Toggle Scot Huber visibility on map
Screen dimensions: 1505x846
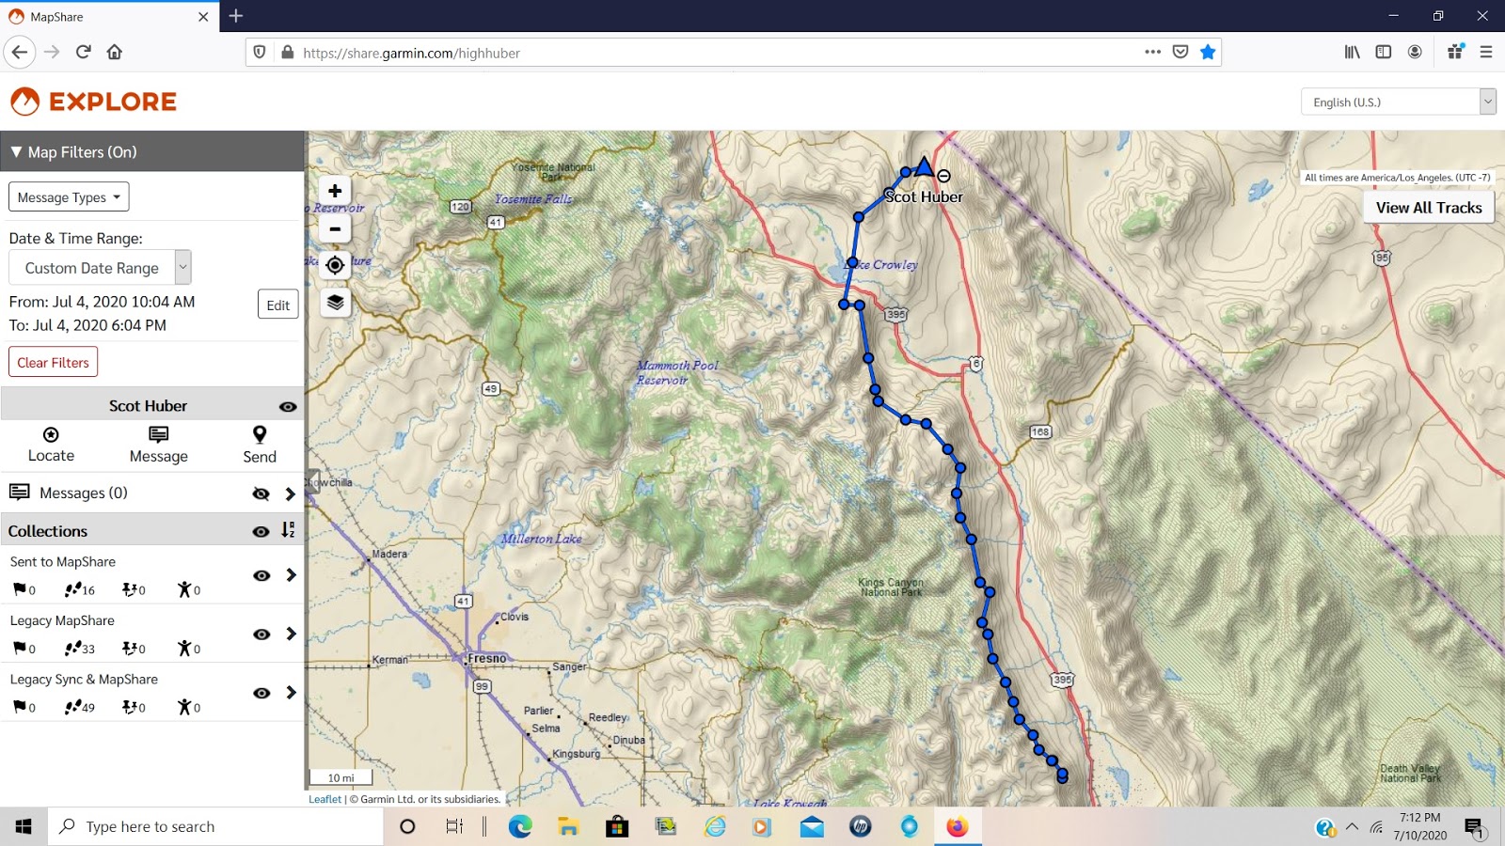tap(288, 407)
